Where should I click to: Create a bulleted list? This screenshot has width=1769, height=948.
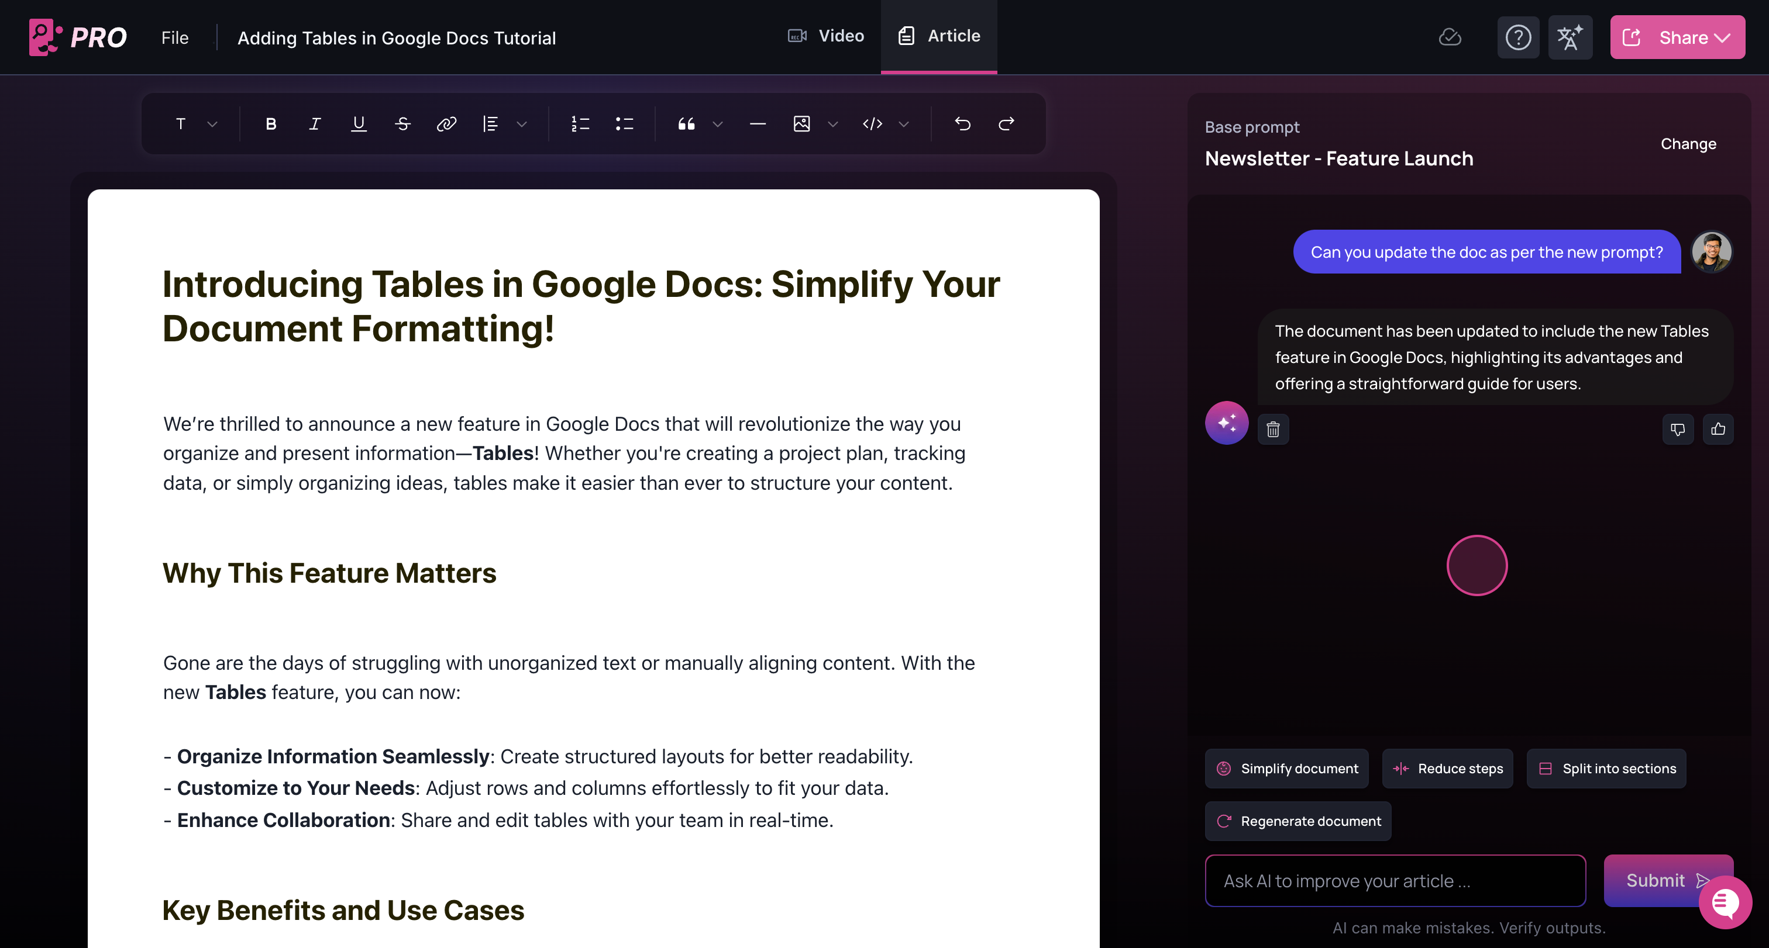[624, 124]
